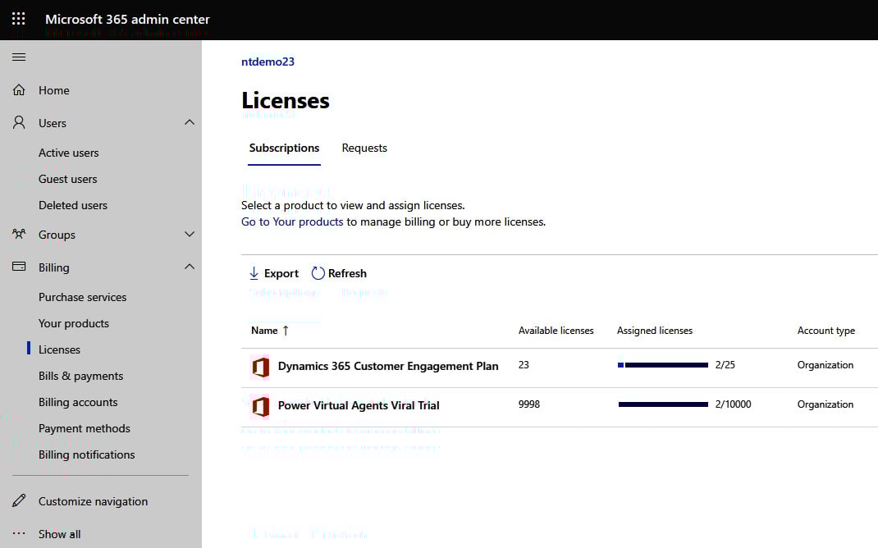Image resolution: width=878 pixels, height=548 pixels.
Task: Click the Dynamics 365 assigned licenses bar
Action: click(x=663, y=365)
